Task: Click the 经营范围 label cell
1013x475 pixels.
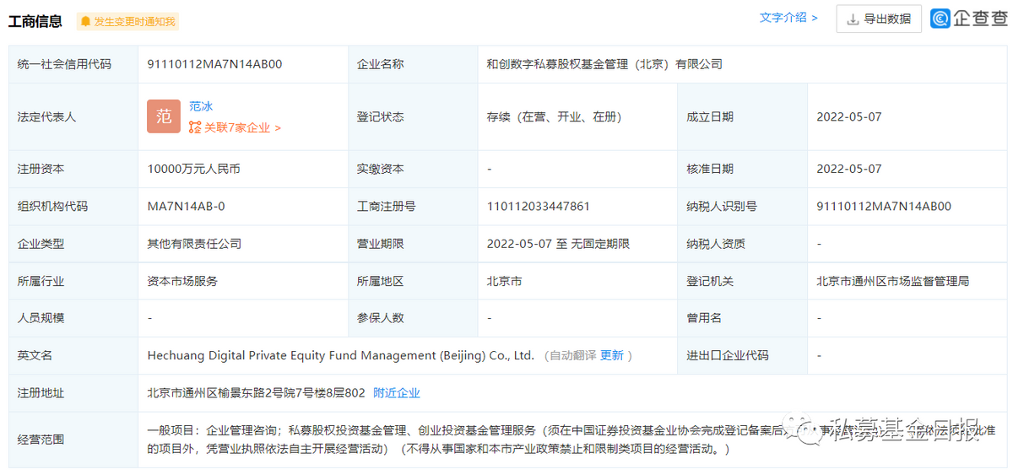Action: (73, 440)
